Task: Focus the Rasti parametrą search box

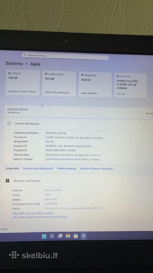Action: click(65, 56)
